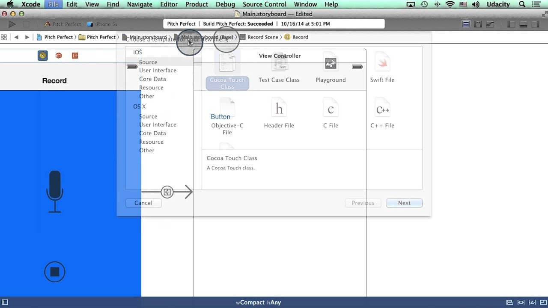Viewport: 548px width, 308px height.
Task: Open the Product menu
Action: coord(197,4)
